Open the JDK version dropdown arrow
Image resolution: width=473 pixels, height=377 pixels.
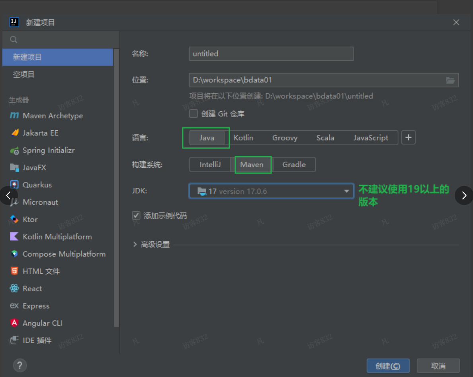click(x=347, y=191)
